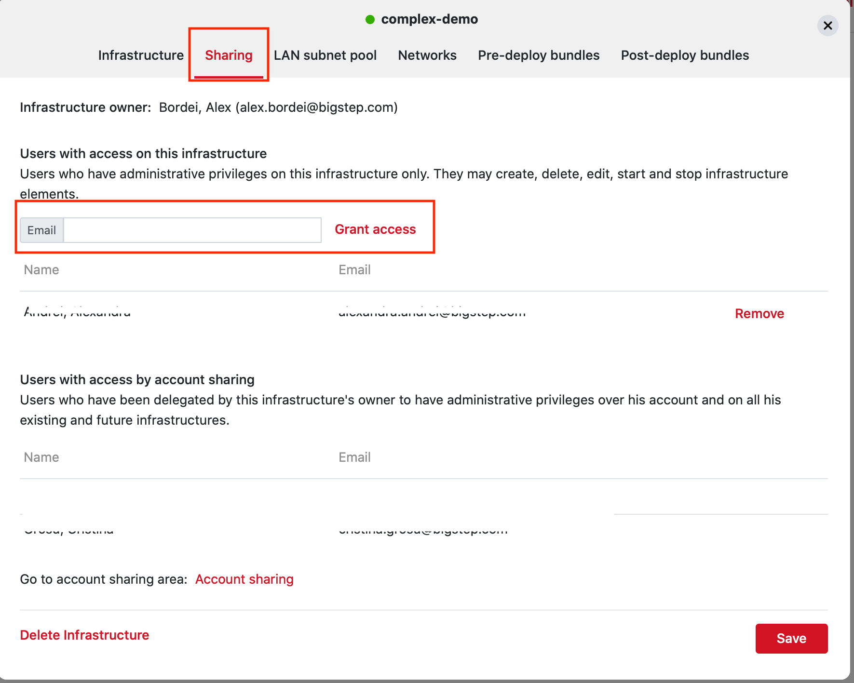
Task: Click the 'Users with access by account sharing' heading
Action: pyautogui.click(x=137, y=380)
